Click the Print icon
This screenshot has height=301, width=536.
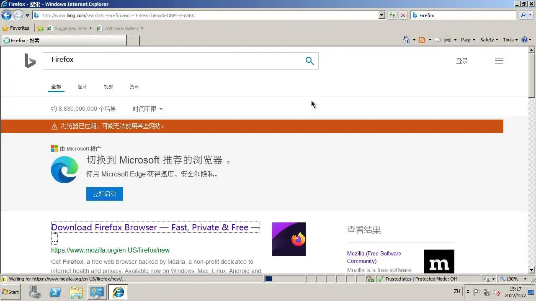448,40
